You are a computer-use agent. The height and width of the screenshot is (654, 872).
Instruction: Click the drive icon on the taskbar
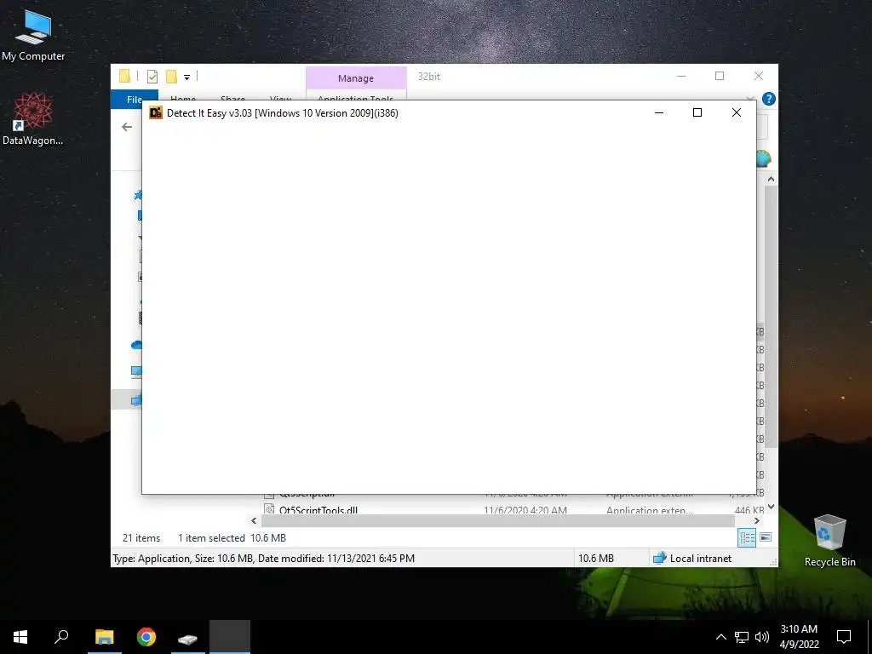(188, 638)
